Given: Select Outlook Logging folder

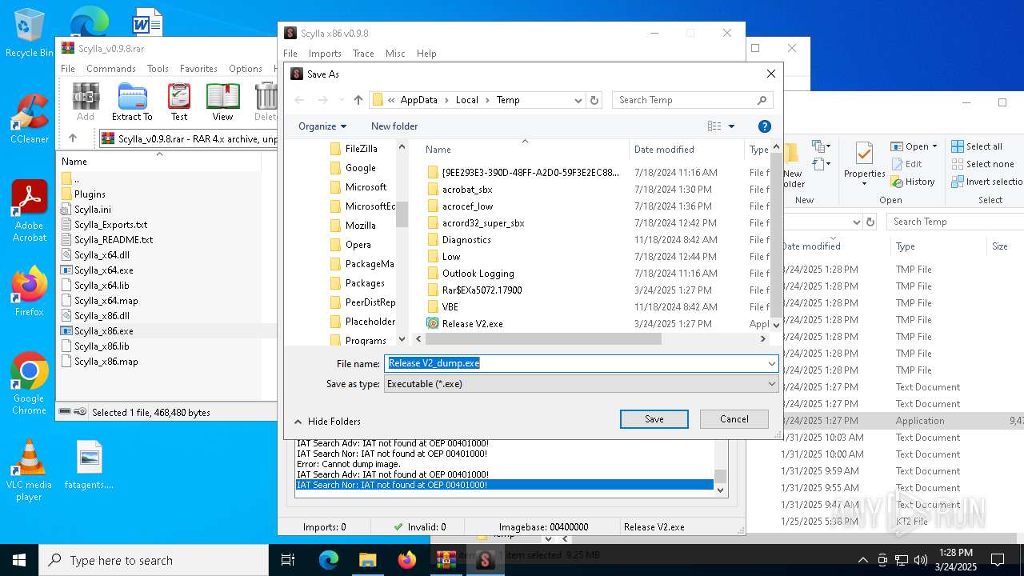Looking at the screenshot, I should coord(478,274).
